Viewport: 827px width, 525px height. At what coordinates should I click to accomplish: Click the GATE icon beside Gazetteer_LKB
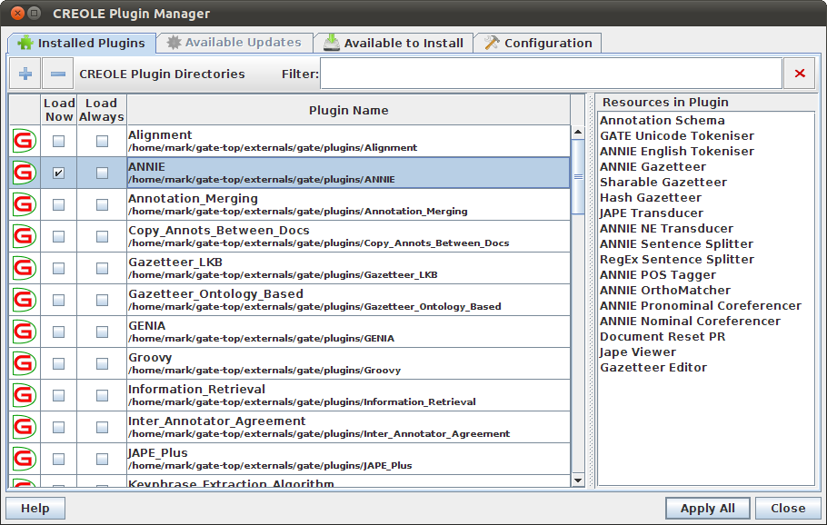pos(25,268)
